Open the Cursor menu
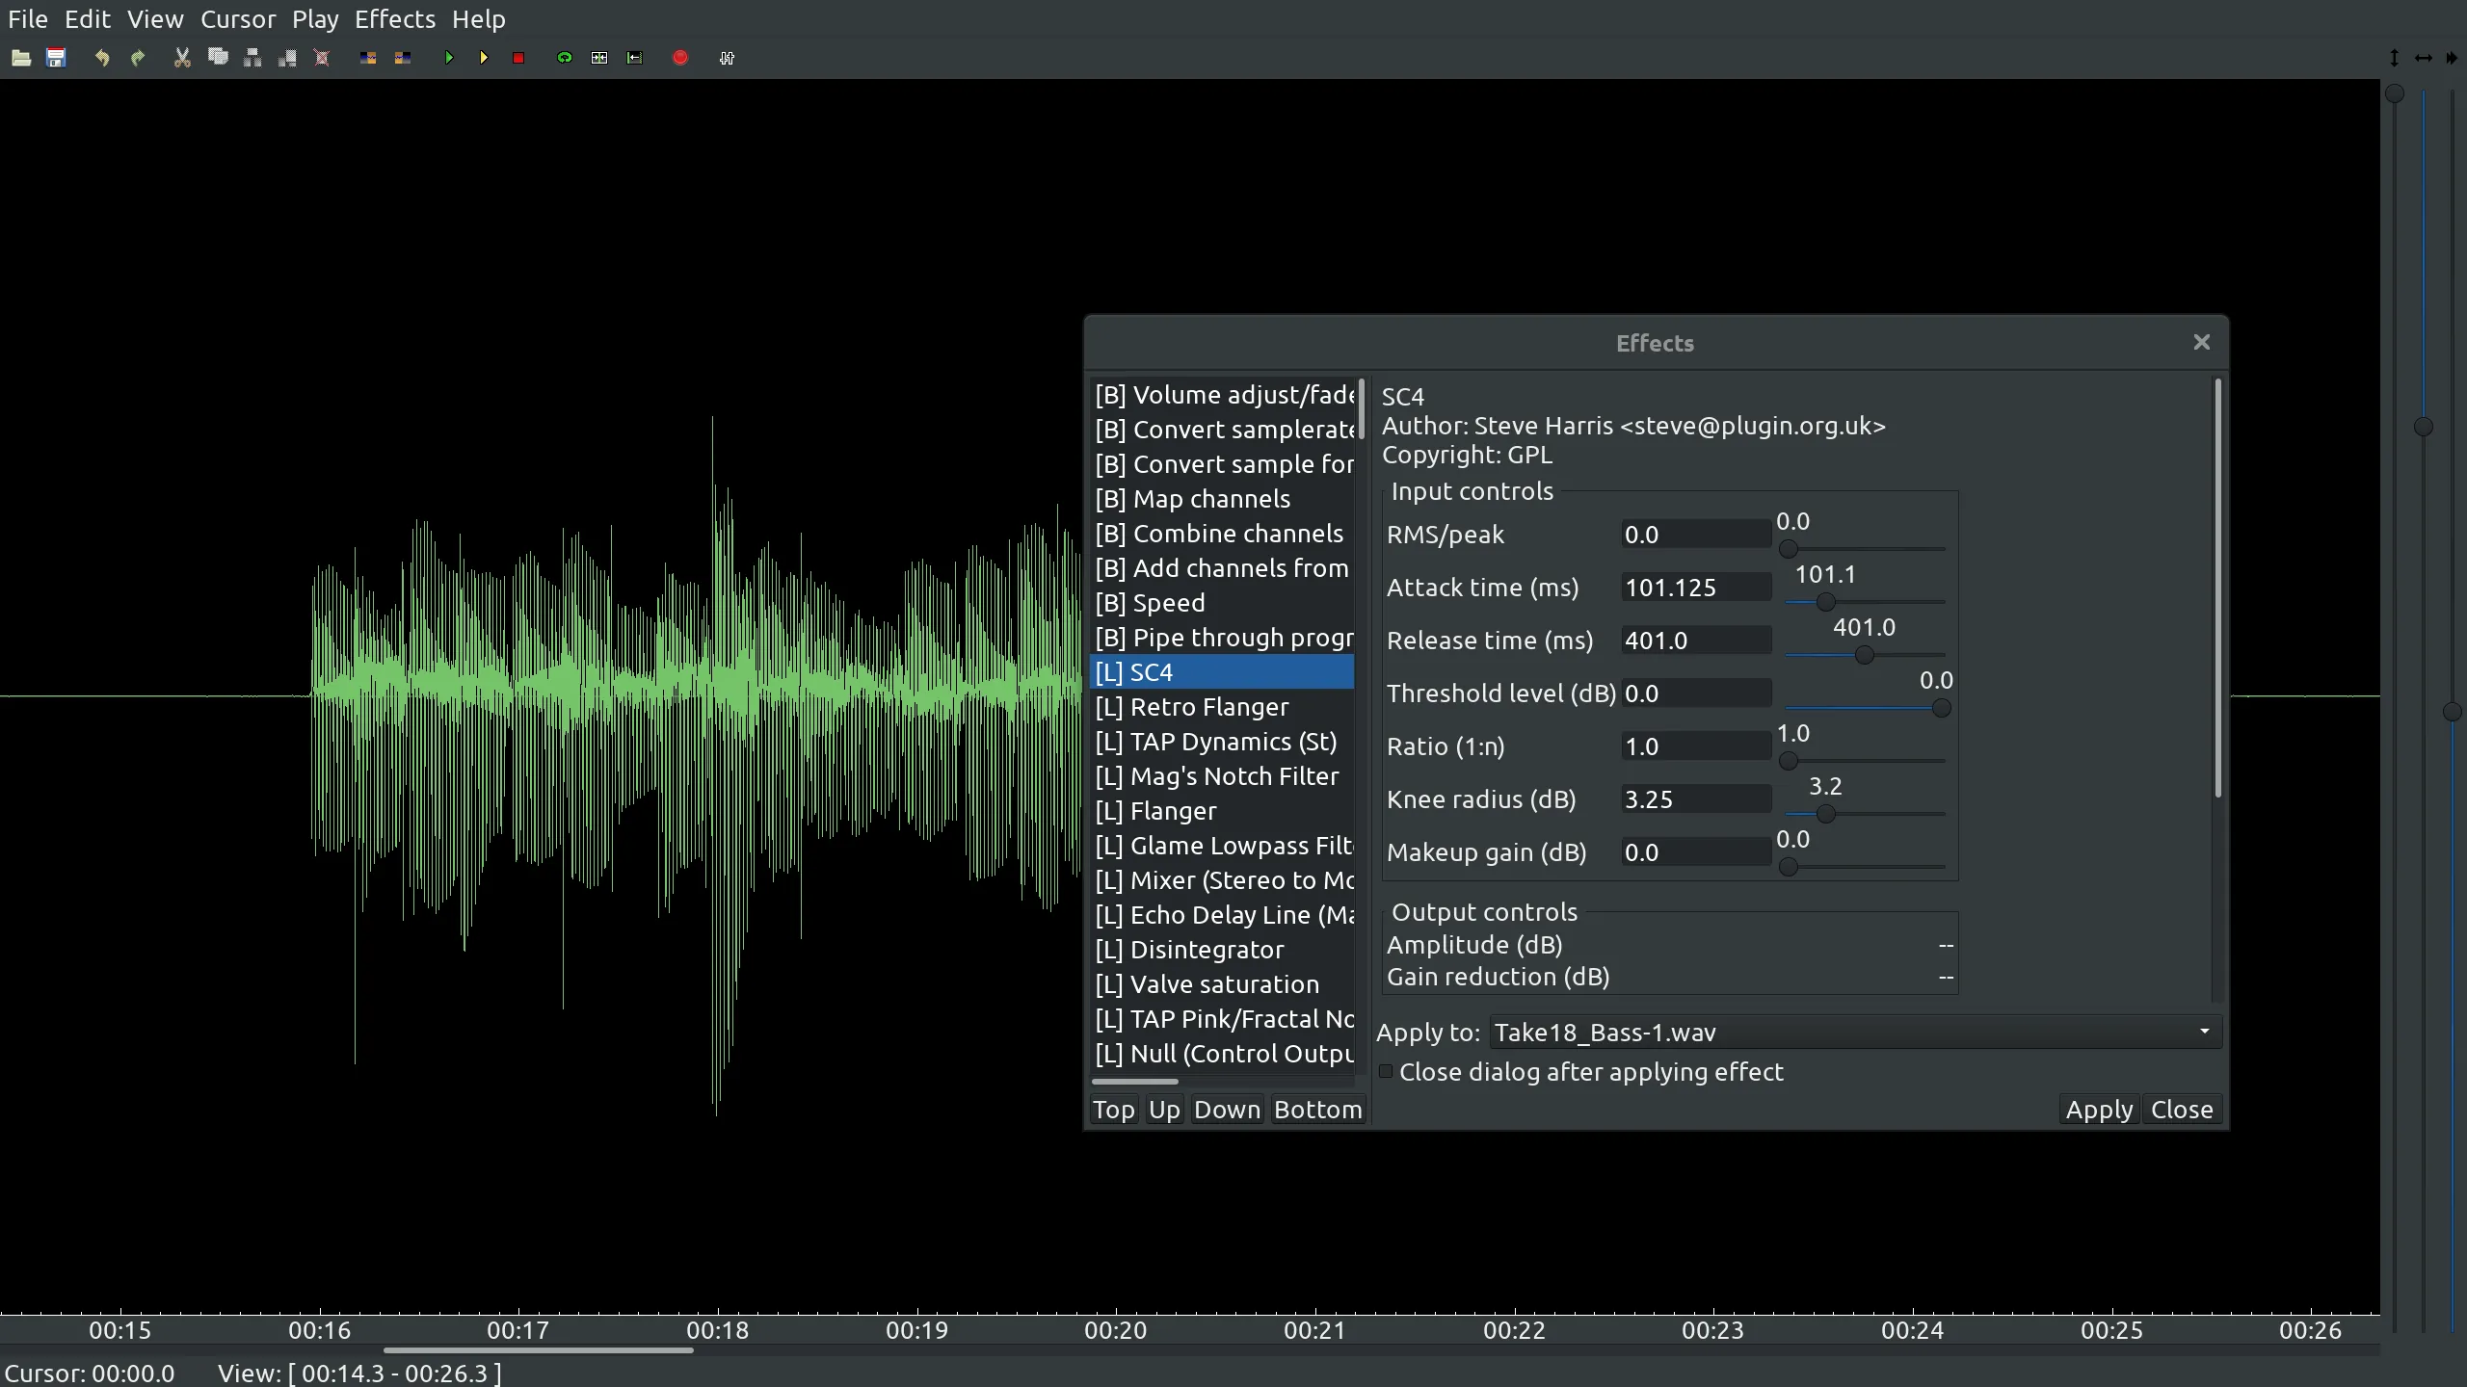The image size is (2467, 1387). click(238, 19)
